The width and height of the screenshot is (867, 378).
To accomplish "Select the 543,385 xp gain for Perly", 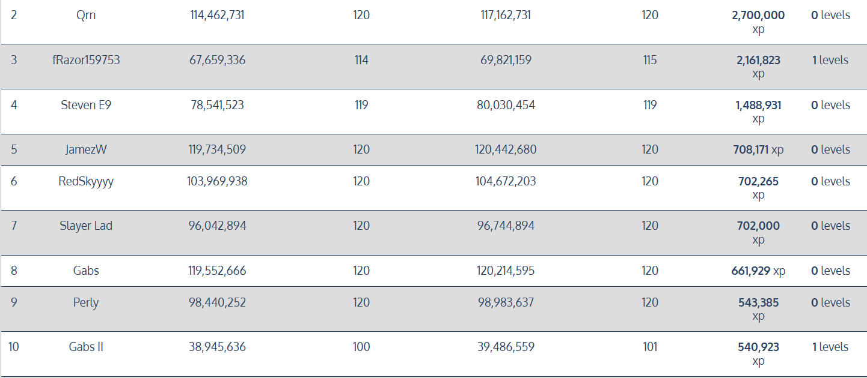I will pos(758,310).
